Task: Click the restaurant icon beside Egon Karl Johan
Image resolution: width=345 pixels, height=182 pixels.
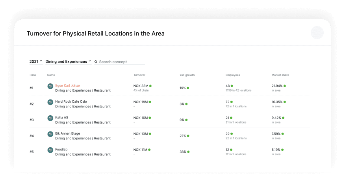Action: coord(50,86)
